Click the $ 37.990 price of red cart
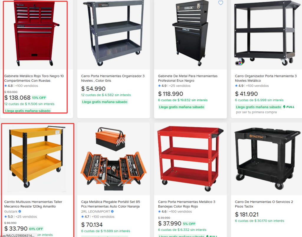This screenshot has width=302, height=237. pyautogui.click(x=170, y=223)
